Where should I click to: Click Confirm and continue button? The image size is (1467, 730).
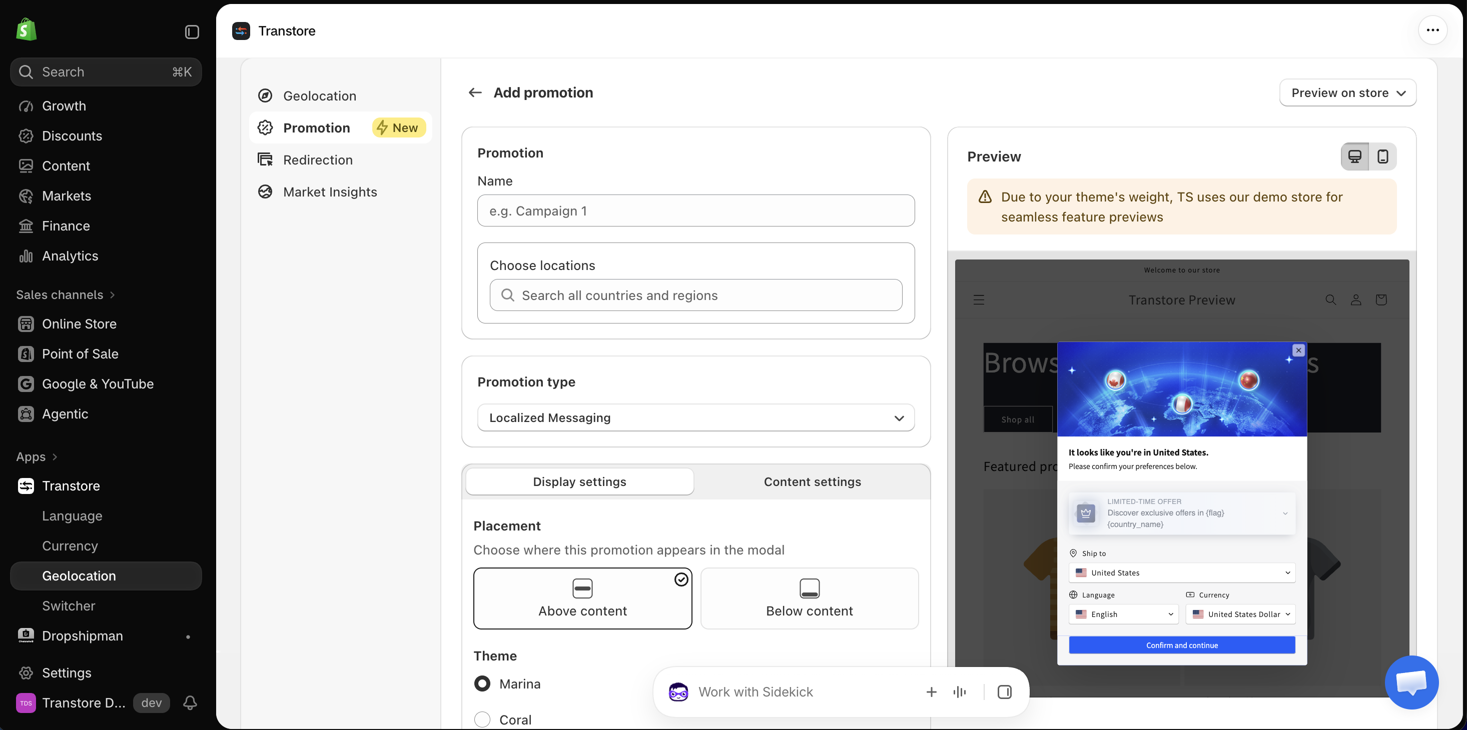coord(1182,645)
